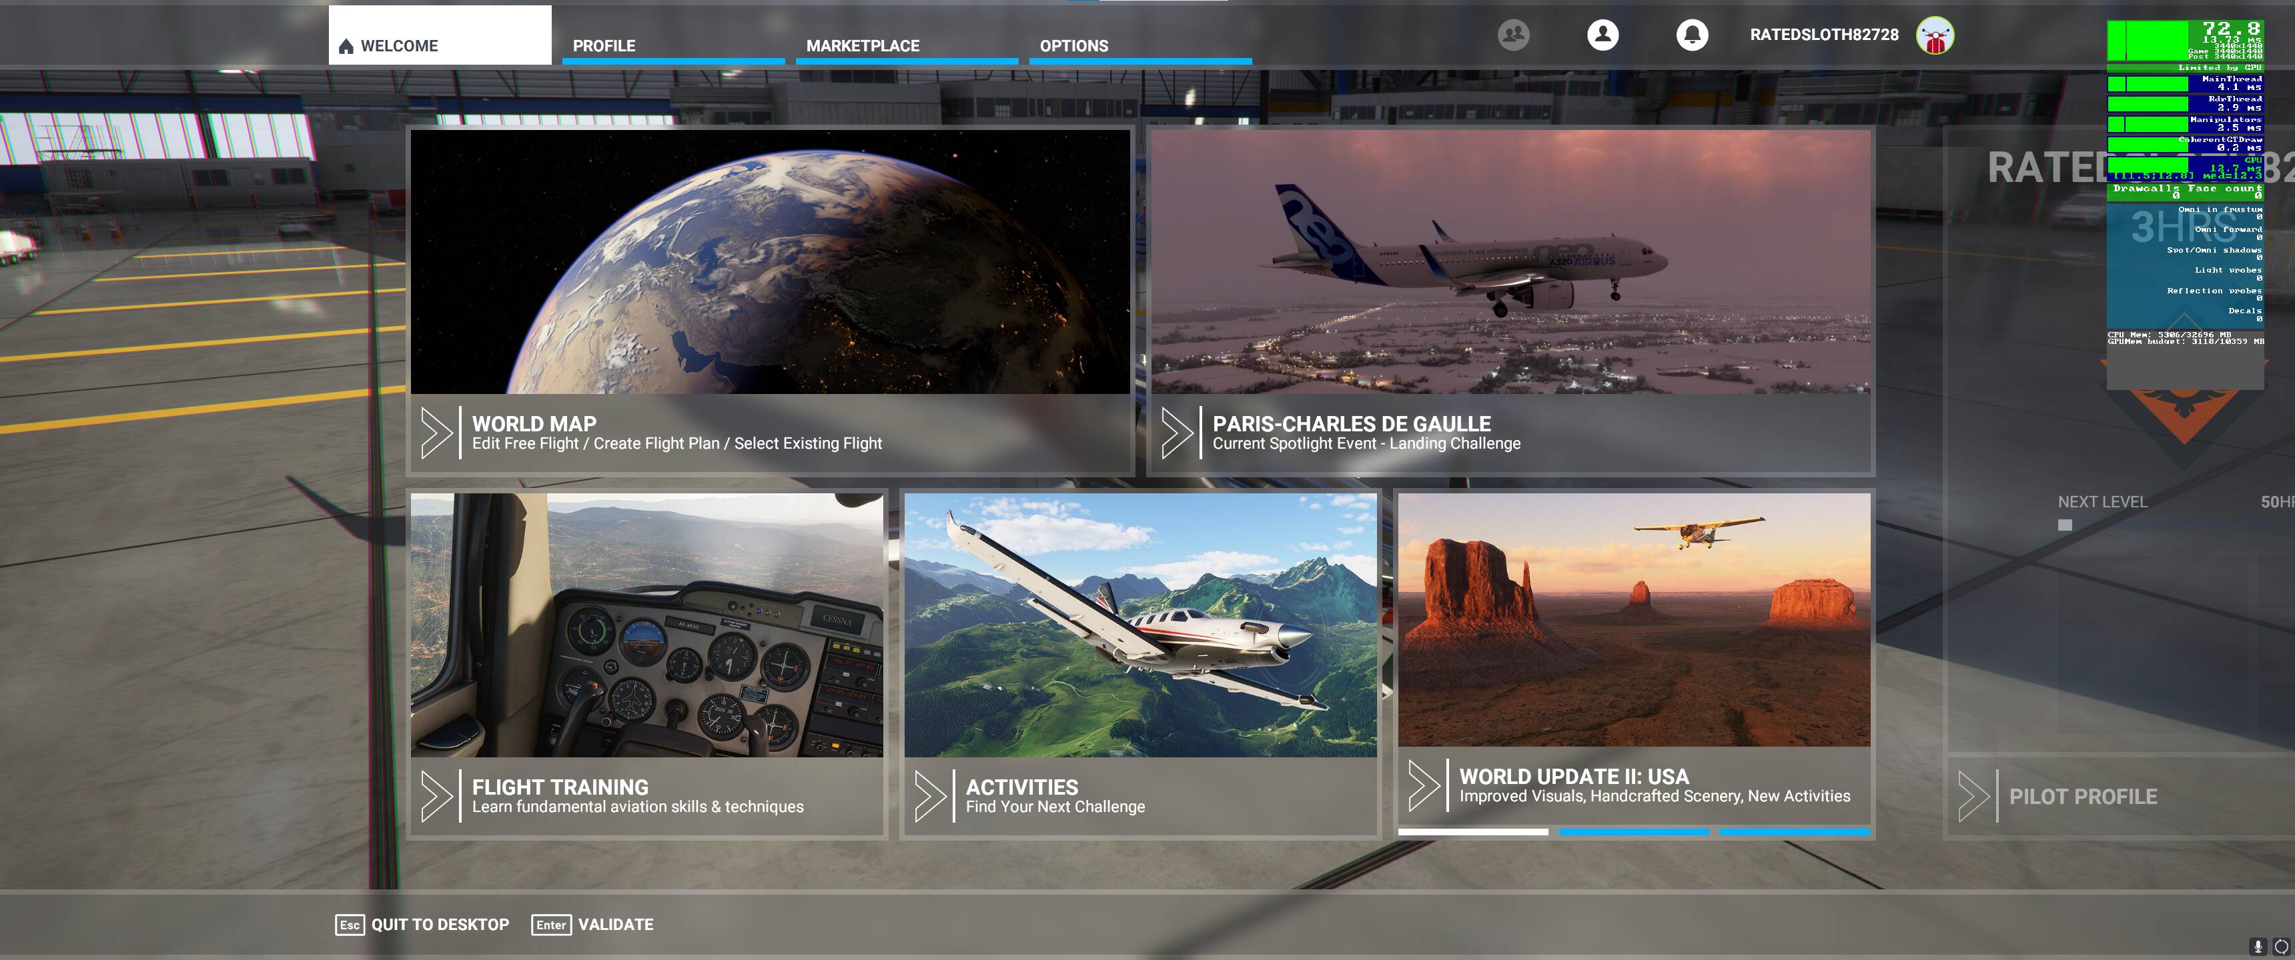
Task: Open the notifications bell icon
Action: tap(1692, 35)
